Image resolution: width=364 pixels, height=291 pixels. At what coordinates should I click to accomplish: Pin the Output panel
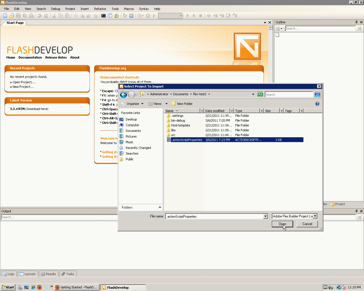coord(356,211)
